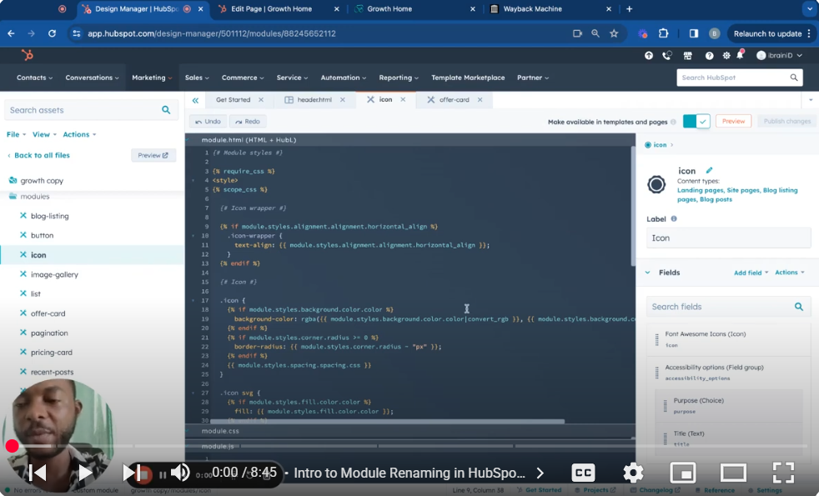Seek using the video progress bar
The height and width of the screenshot is (496, 819).
409,446
